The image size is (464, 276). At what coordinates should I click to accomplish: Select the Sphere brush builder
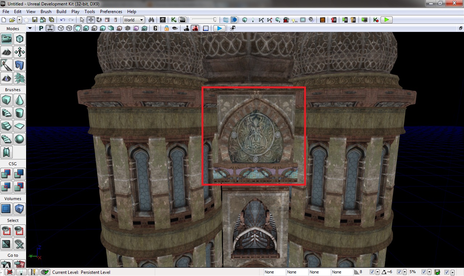[x=20, y=139]
